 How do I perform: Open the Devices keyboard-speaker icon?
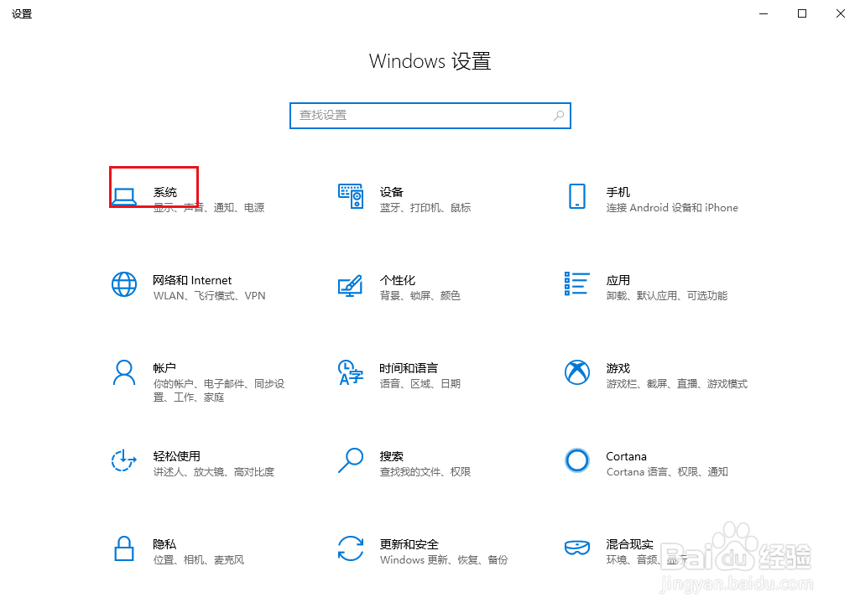point(351,196)
